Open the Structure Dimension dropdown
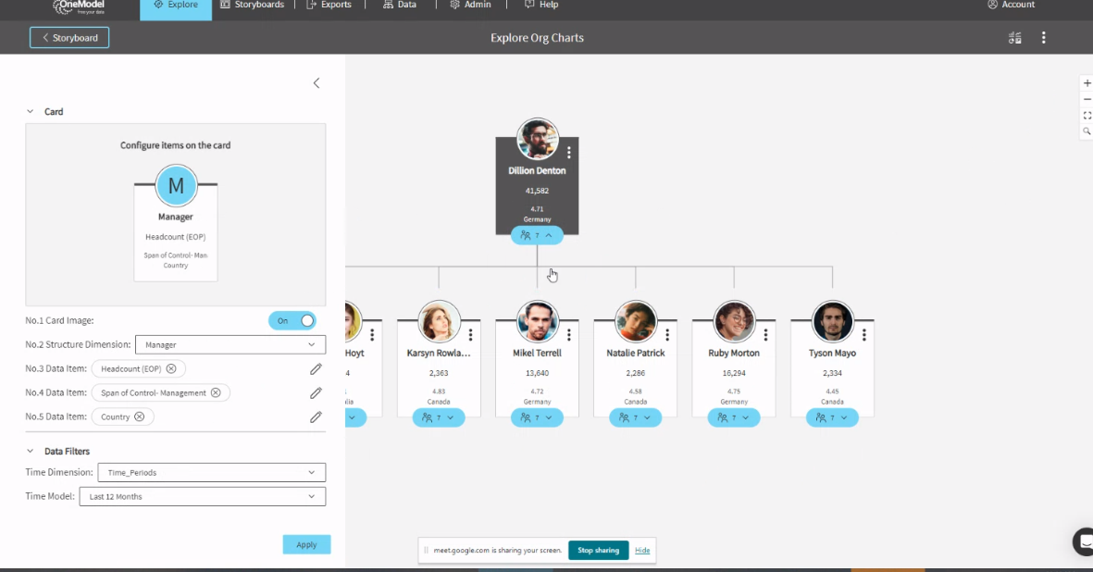Screen dimensions: 1093x572 pyautogui.click(x=230, y=345)
